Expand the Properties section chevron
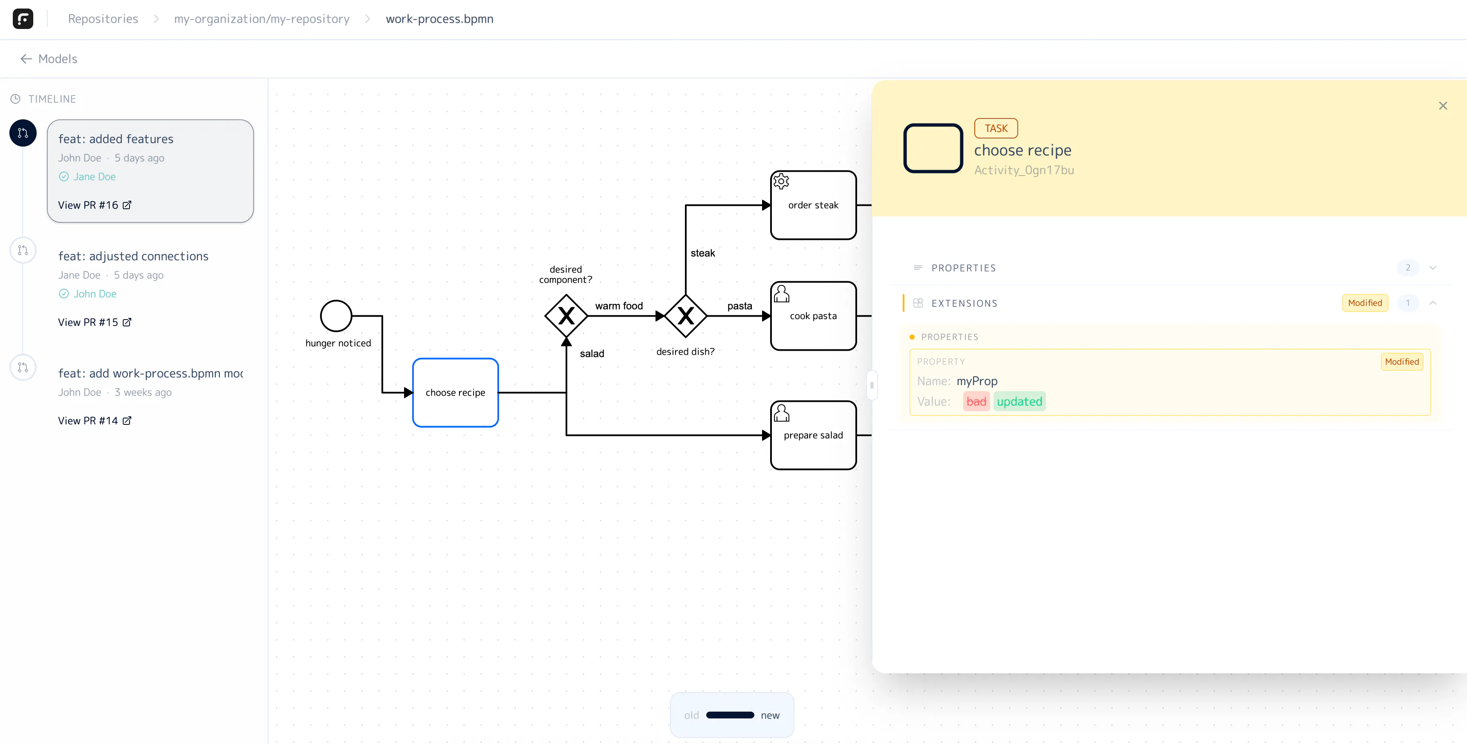Screen dimensions: 1467x744 coord(1433,268)
